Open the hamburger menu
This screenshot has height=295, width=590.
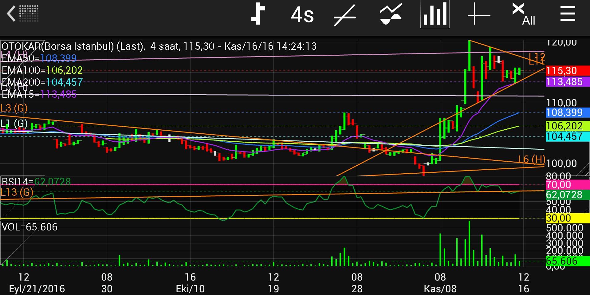568,14
